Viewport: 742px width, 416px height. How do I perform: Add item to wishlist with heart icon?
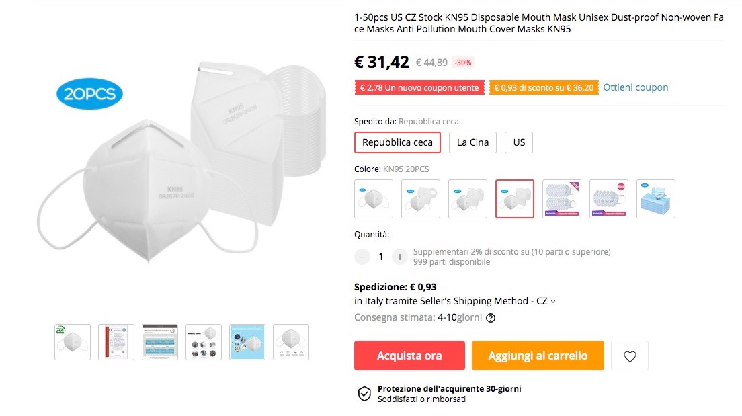pyautogui.click(x=630, y=356)
